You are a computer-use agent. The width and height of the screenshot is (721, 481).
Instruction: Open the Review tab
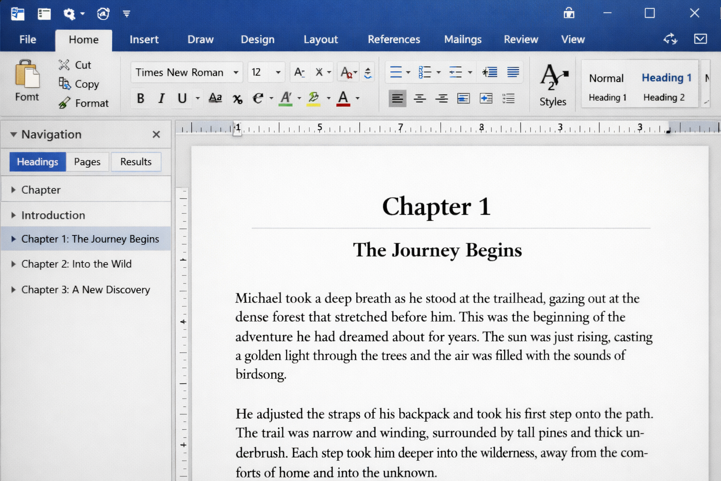click(x=521, y=39)
